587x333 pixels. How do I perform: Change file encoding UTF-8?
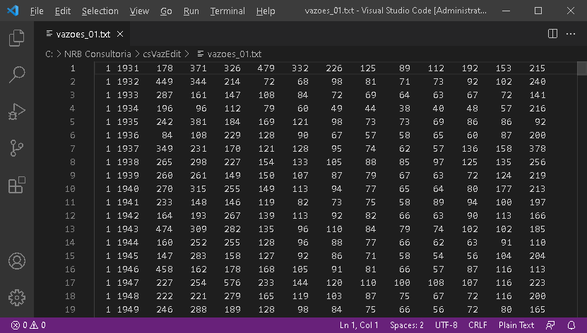pos(446,325)
